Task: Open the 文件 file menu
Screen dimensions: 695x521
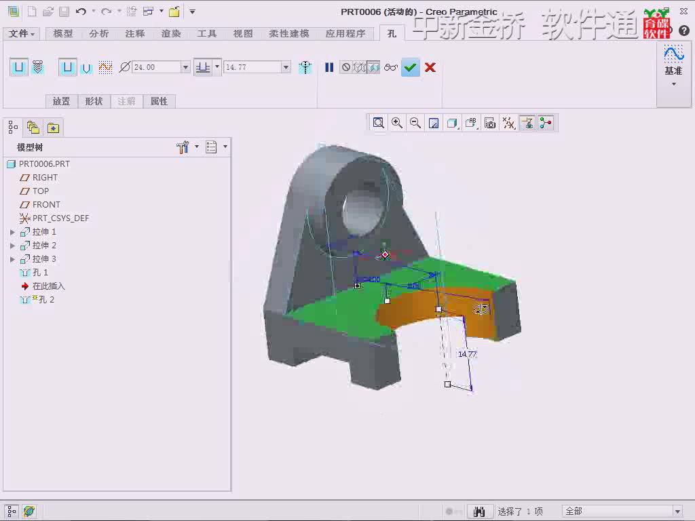Action: tap(21, 34)
